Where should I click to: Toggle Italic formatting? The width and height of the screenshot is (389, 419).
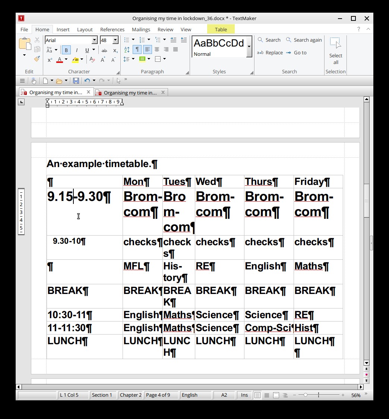point(77,50)
